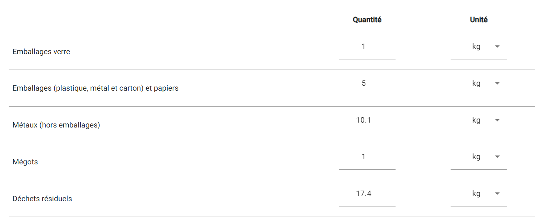
Task: Click kg unit in Déchets résiduels row
Action: 476,194
